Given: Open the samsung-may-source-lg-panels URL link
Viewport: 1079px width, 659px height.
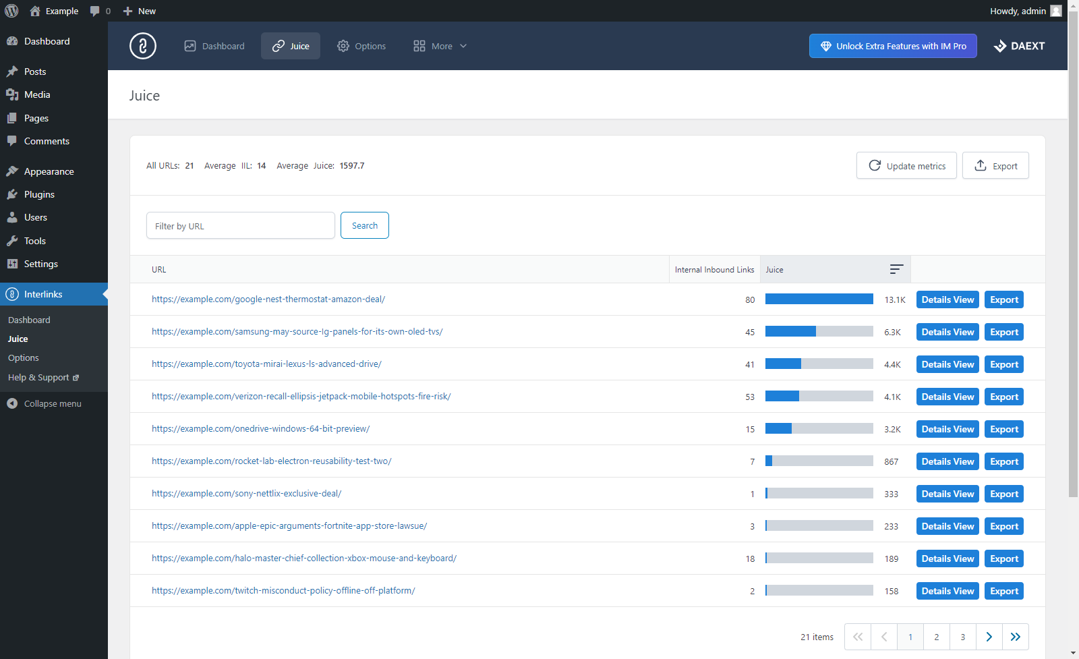Looking at the screenshot, I should click(x=297, y=331).
